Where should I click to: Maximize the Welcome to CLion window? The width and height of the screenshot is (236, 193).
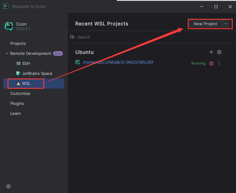216,7
